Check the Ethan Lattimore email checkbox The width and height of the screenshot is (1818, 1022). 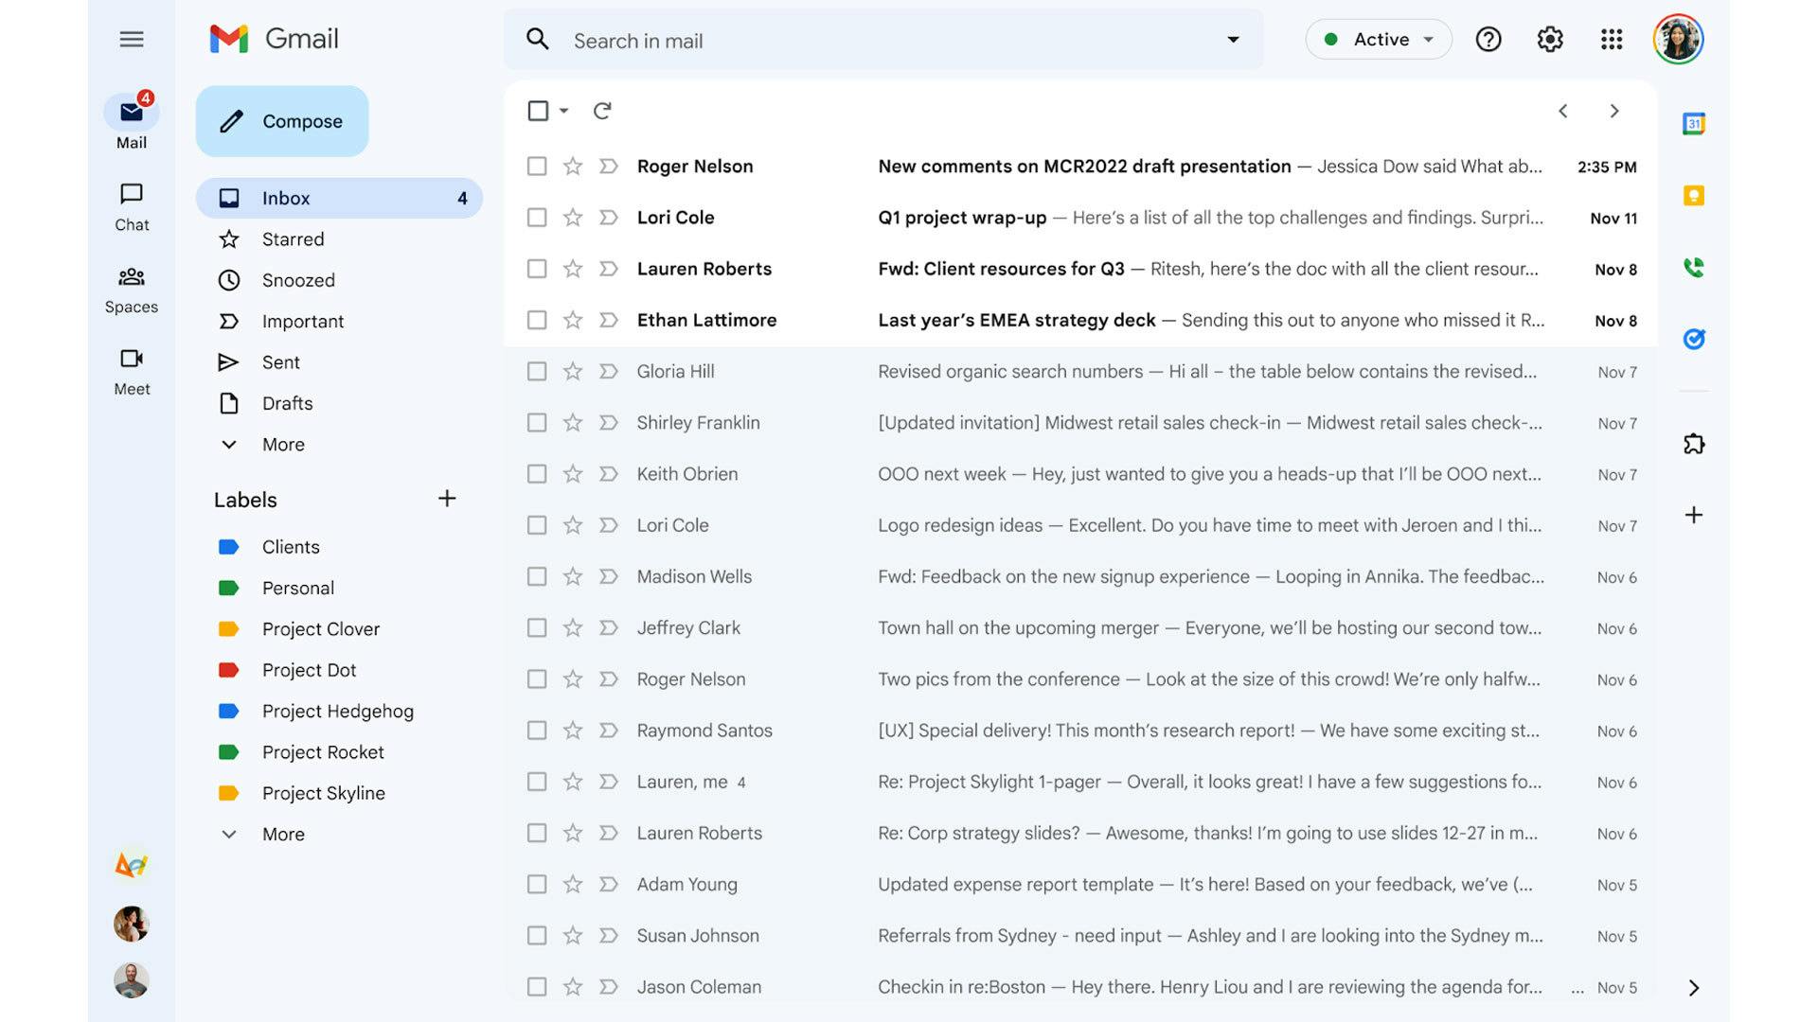pyautogui.click(x=537, y=321)
